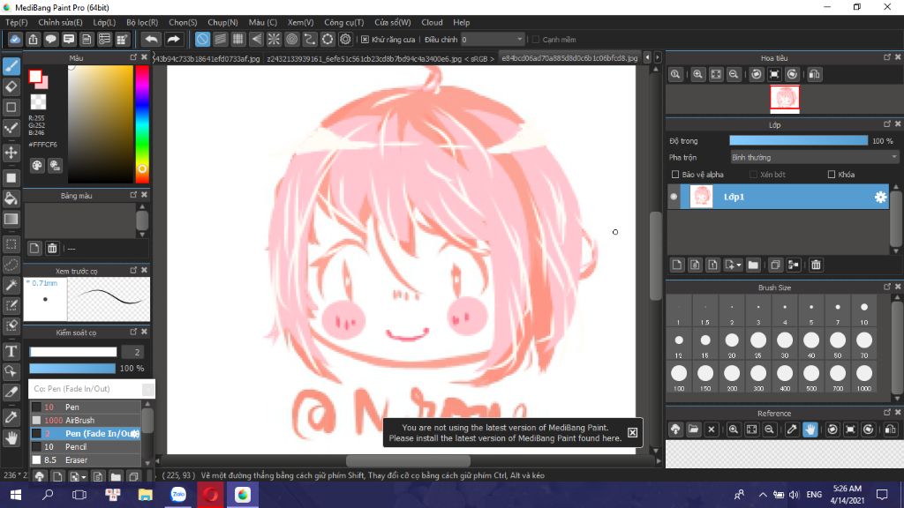Click the Redo arrow in toolbar
Screen dimensions: 904x508
173,39
